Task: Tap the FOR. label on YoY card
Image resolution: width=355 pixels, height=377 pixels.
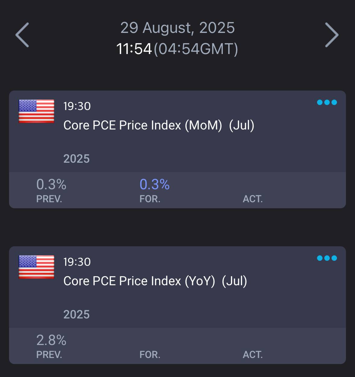Action: [150, 355]
